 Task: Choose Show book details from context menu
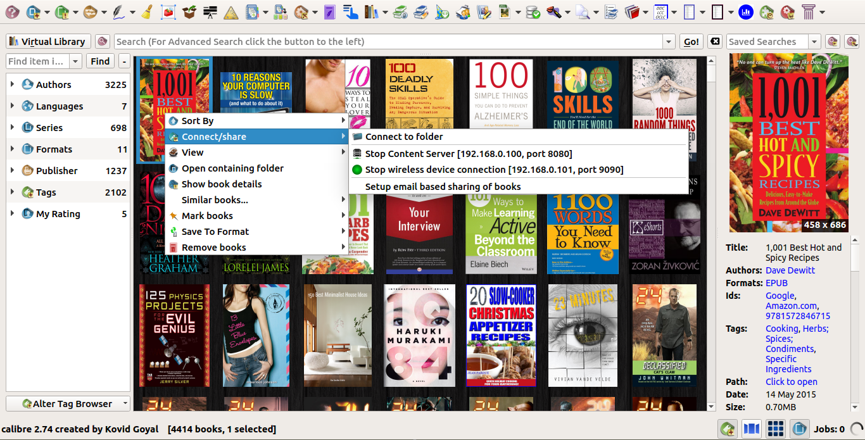[x=256, y=184]
